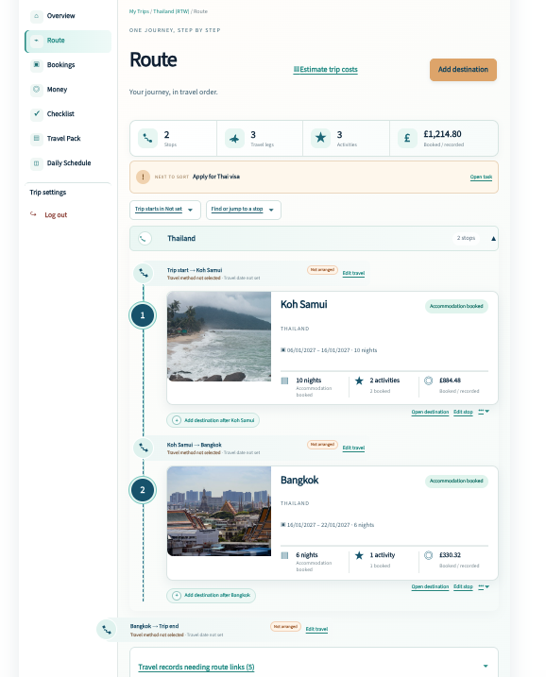Click the Trip start to Koh Samui leg icon
546x677 pixels.
coord(144,273)
